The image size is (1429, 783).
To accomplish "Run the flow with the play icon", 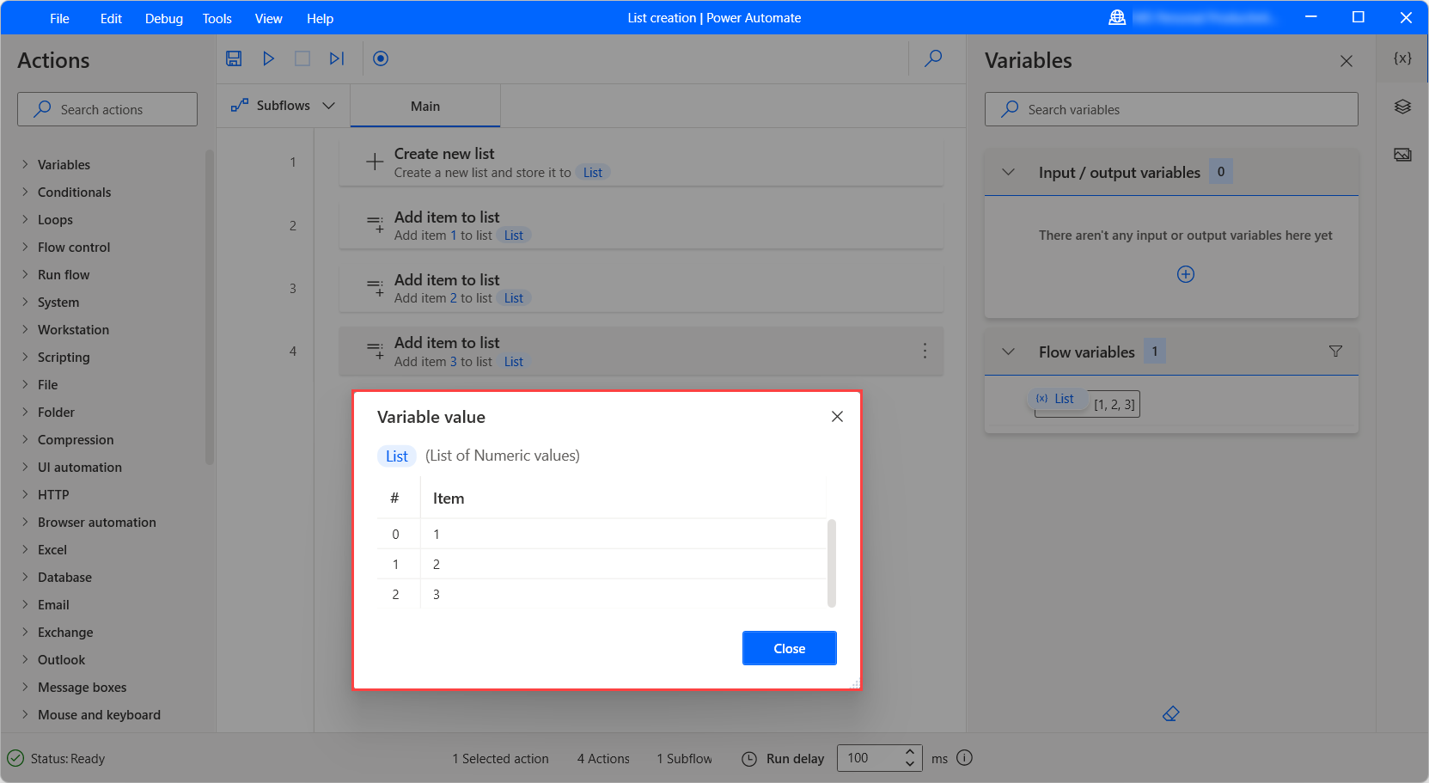I will [x=268, y=58].
